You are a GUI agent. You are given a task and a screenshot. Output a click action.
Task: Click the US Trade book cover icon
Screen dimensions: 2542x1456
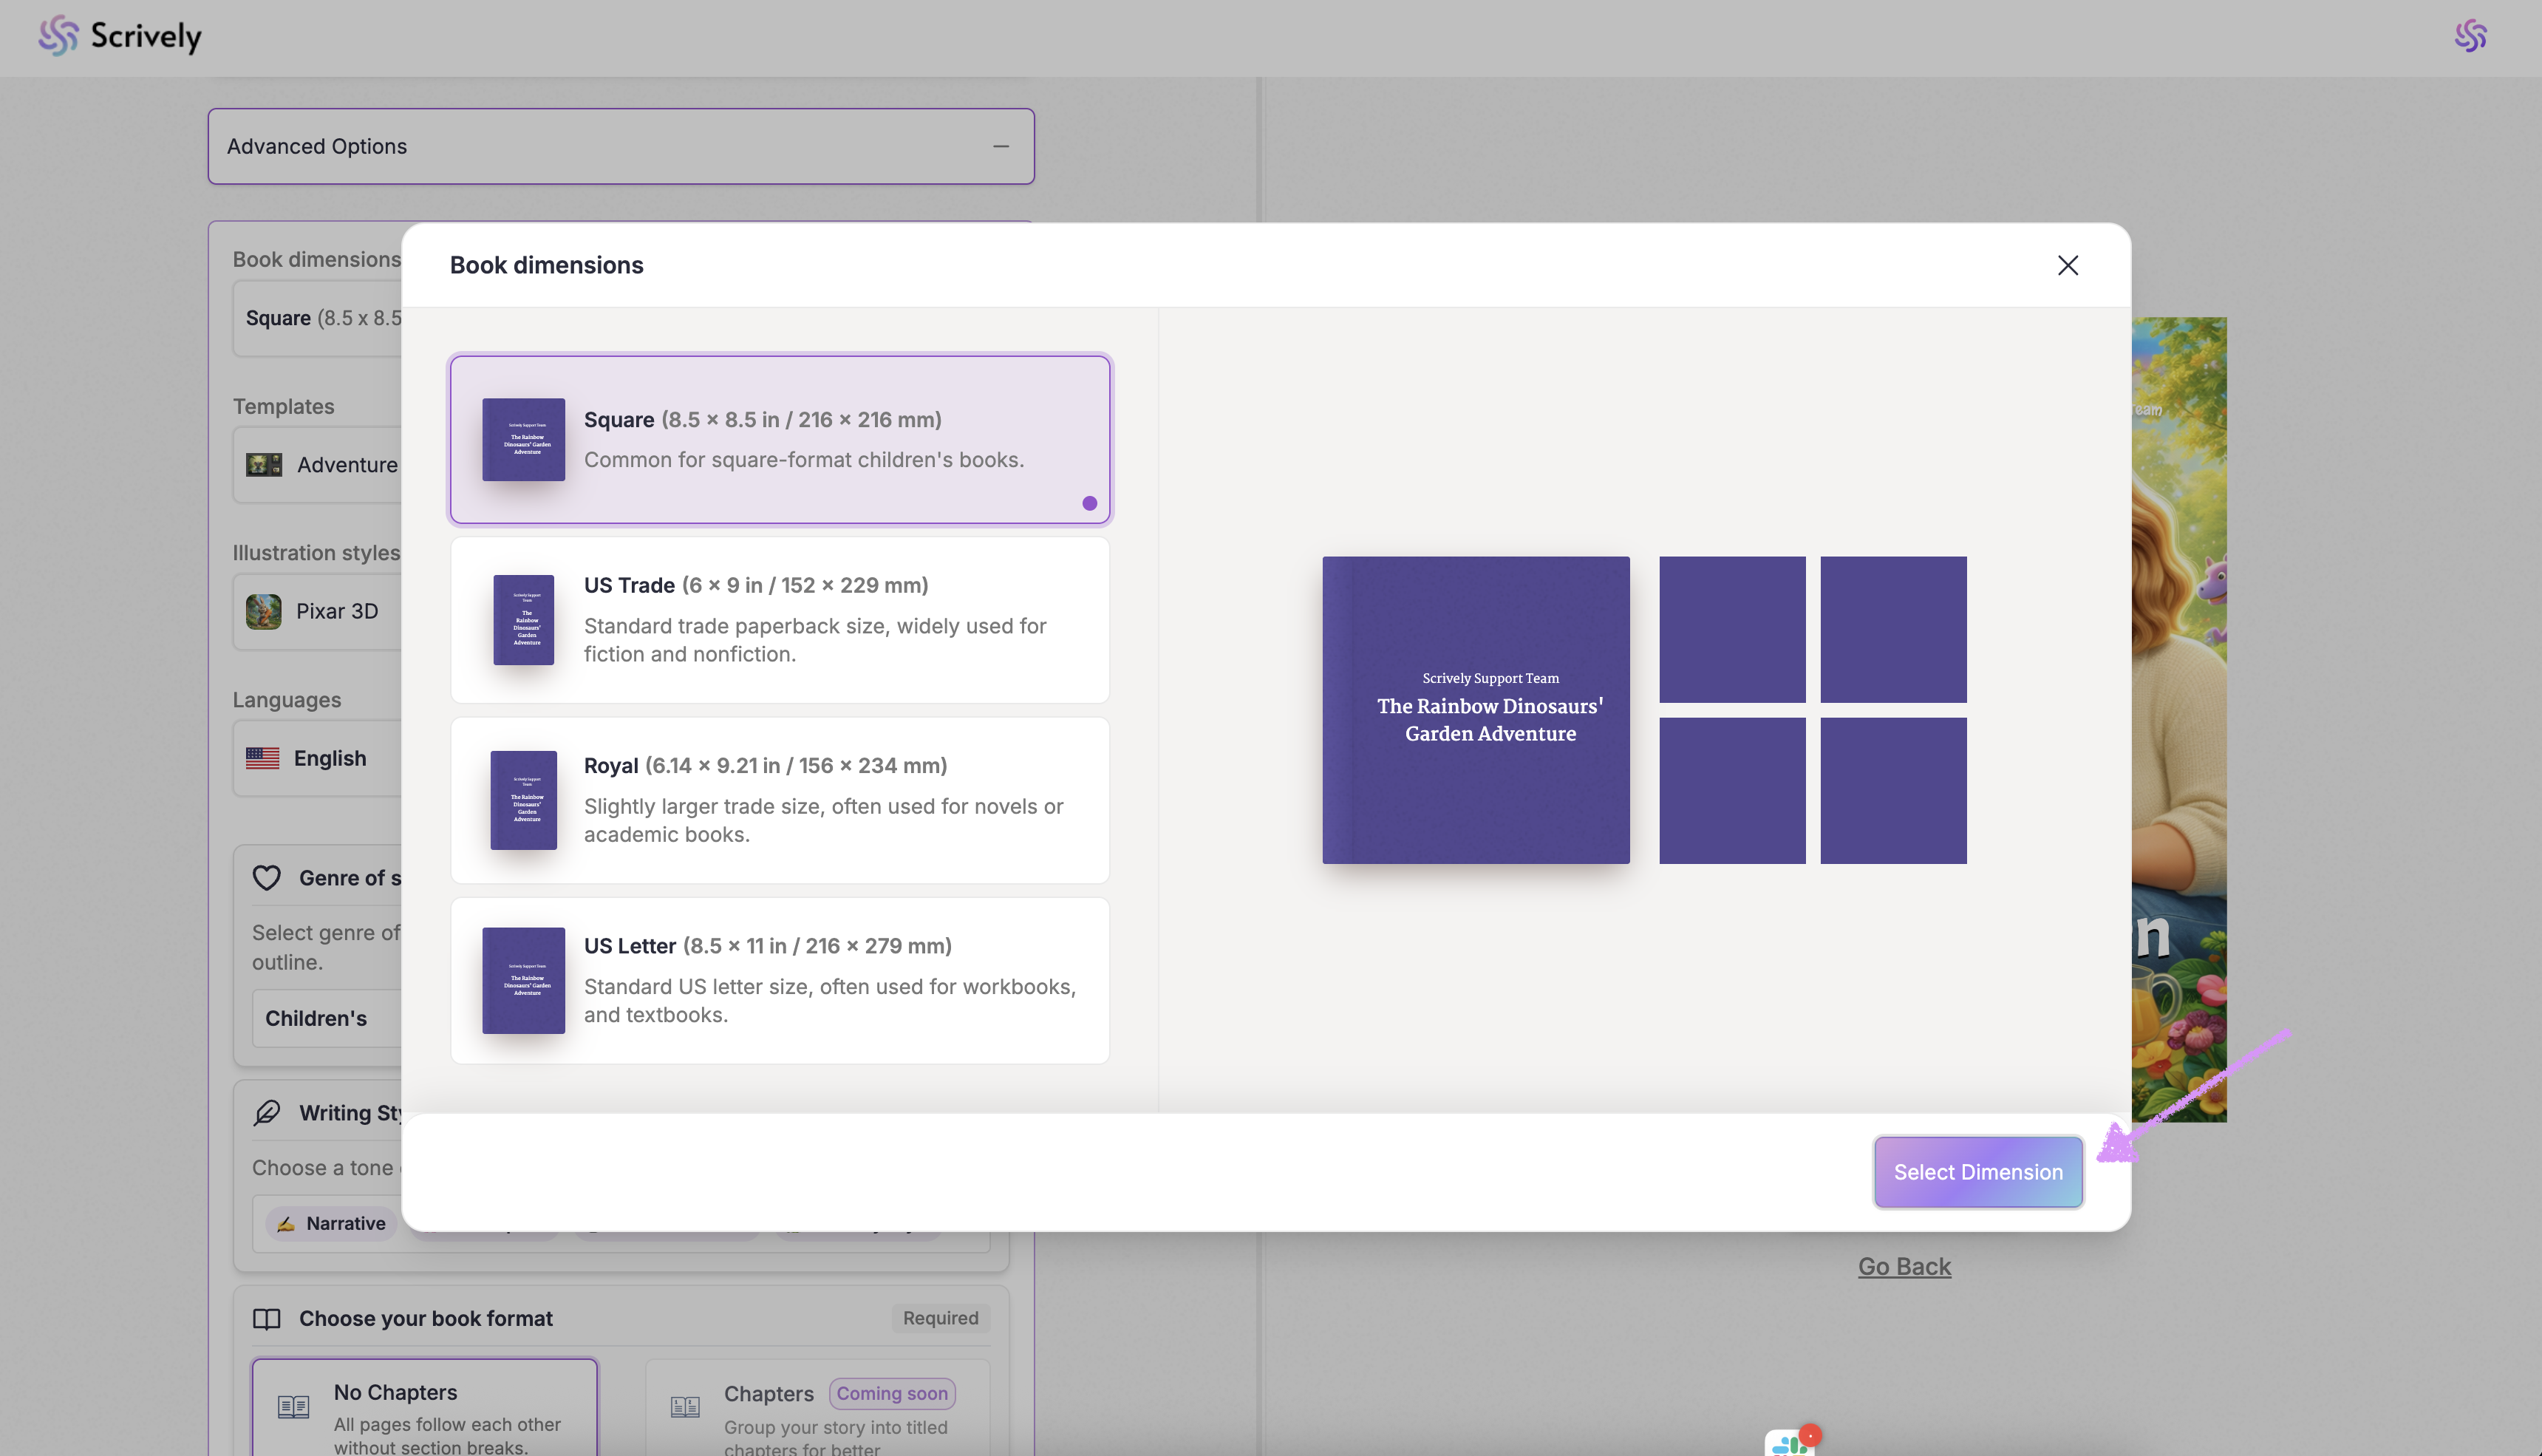(522, 620)
